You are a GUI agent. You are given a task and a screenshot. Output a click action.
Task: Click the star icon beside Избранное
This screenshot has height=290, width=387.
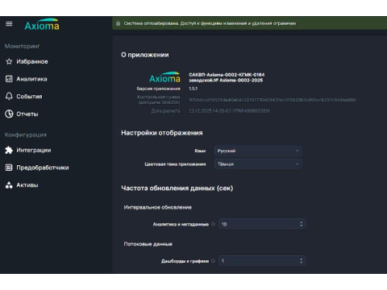tap(9, 61)
